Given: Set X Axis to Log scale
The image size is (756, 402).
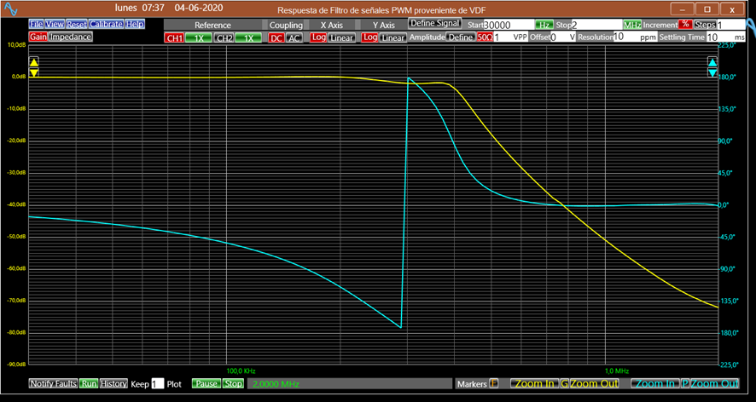Looking at the screenshot, I should point(318,37).
